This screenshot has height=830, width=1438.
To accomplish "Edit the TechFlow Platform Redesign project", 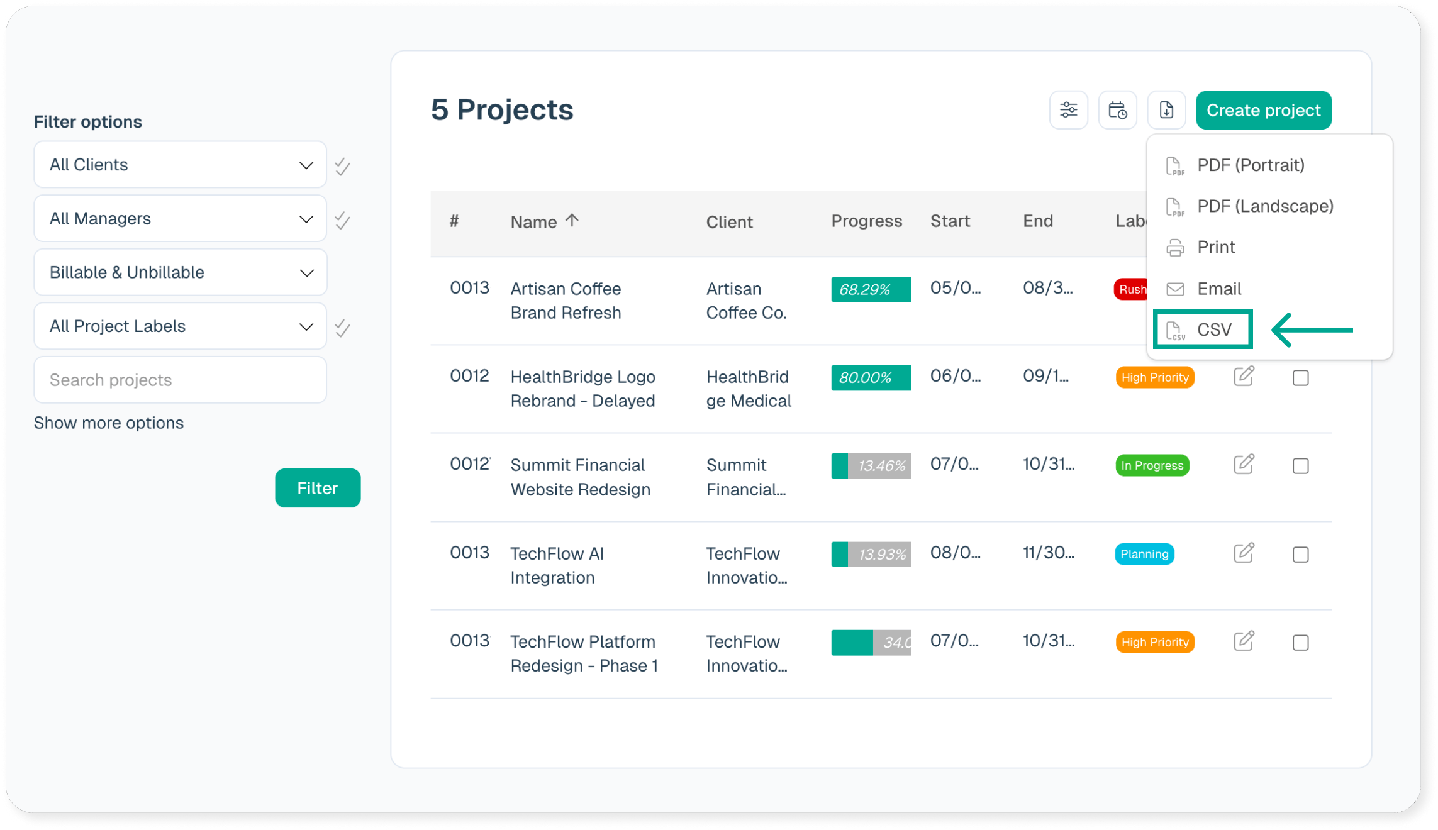I will [x=1244, y=641].
